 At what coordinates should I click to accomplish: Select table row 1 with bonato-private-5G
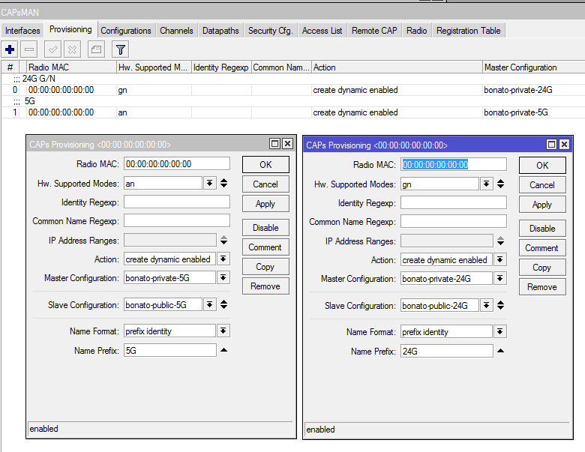tap(292, 112)
